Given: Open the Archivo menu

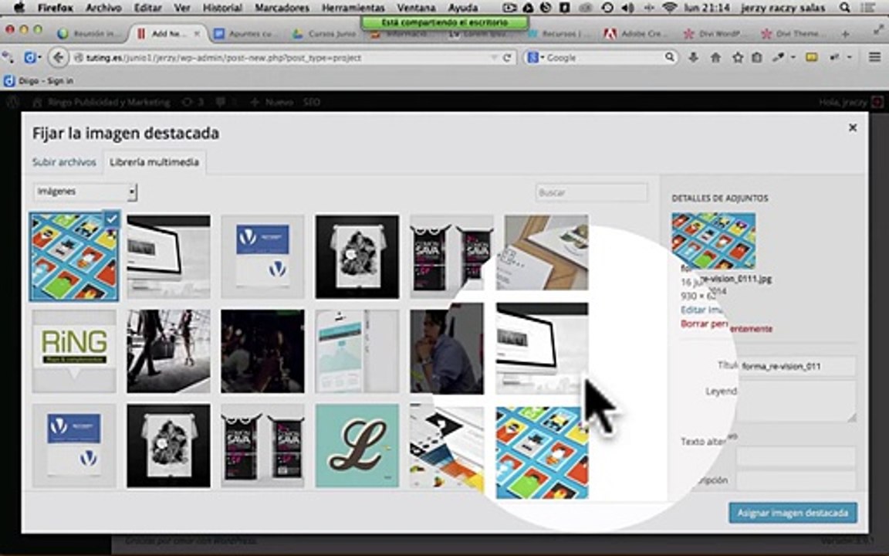Looking at the screenshot, I should click(x=103, y=8).
